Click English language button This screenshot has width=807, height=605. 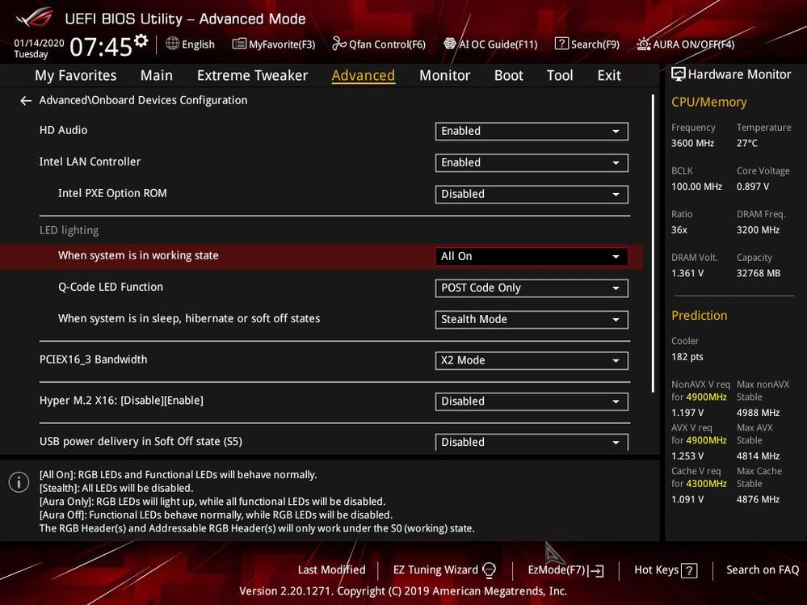(191, 44)
